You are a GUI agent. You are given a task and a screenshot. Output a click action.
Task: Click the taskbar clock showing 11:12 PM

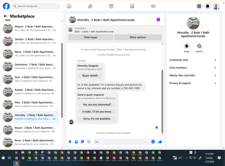209,158
